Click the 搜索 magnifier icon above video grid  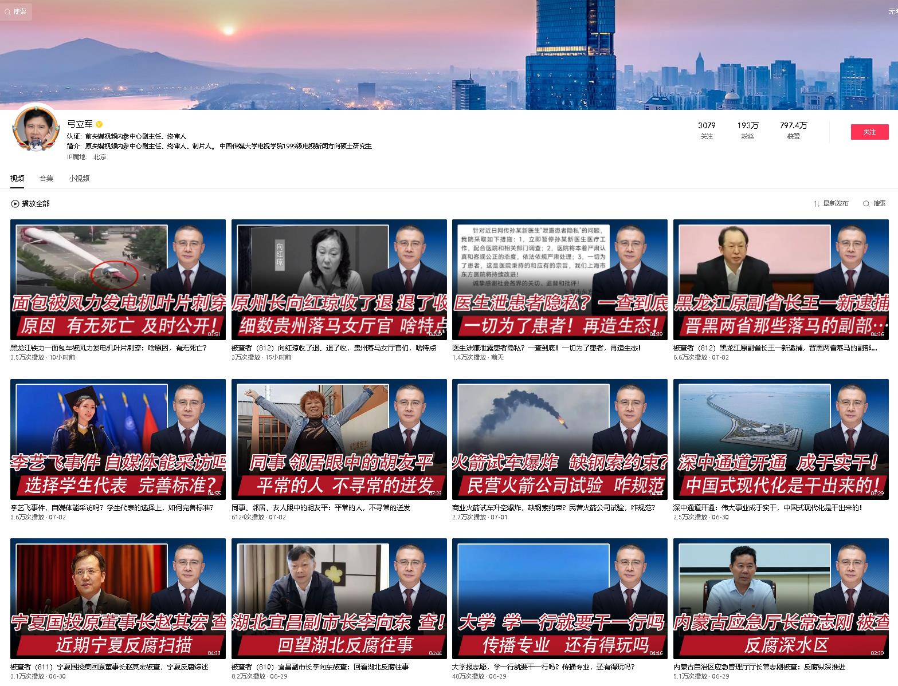866,204
